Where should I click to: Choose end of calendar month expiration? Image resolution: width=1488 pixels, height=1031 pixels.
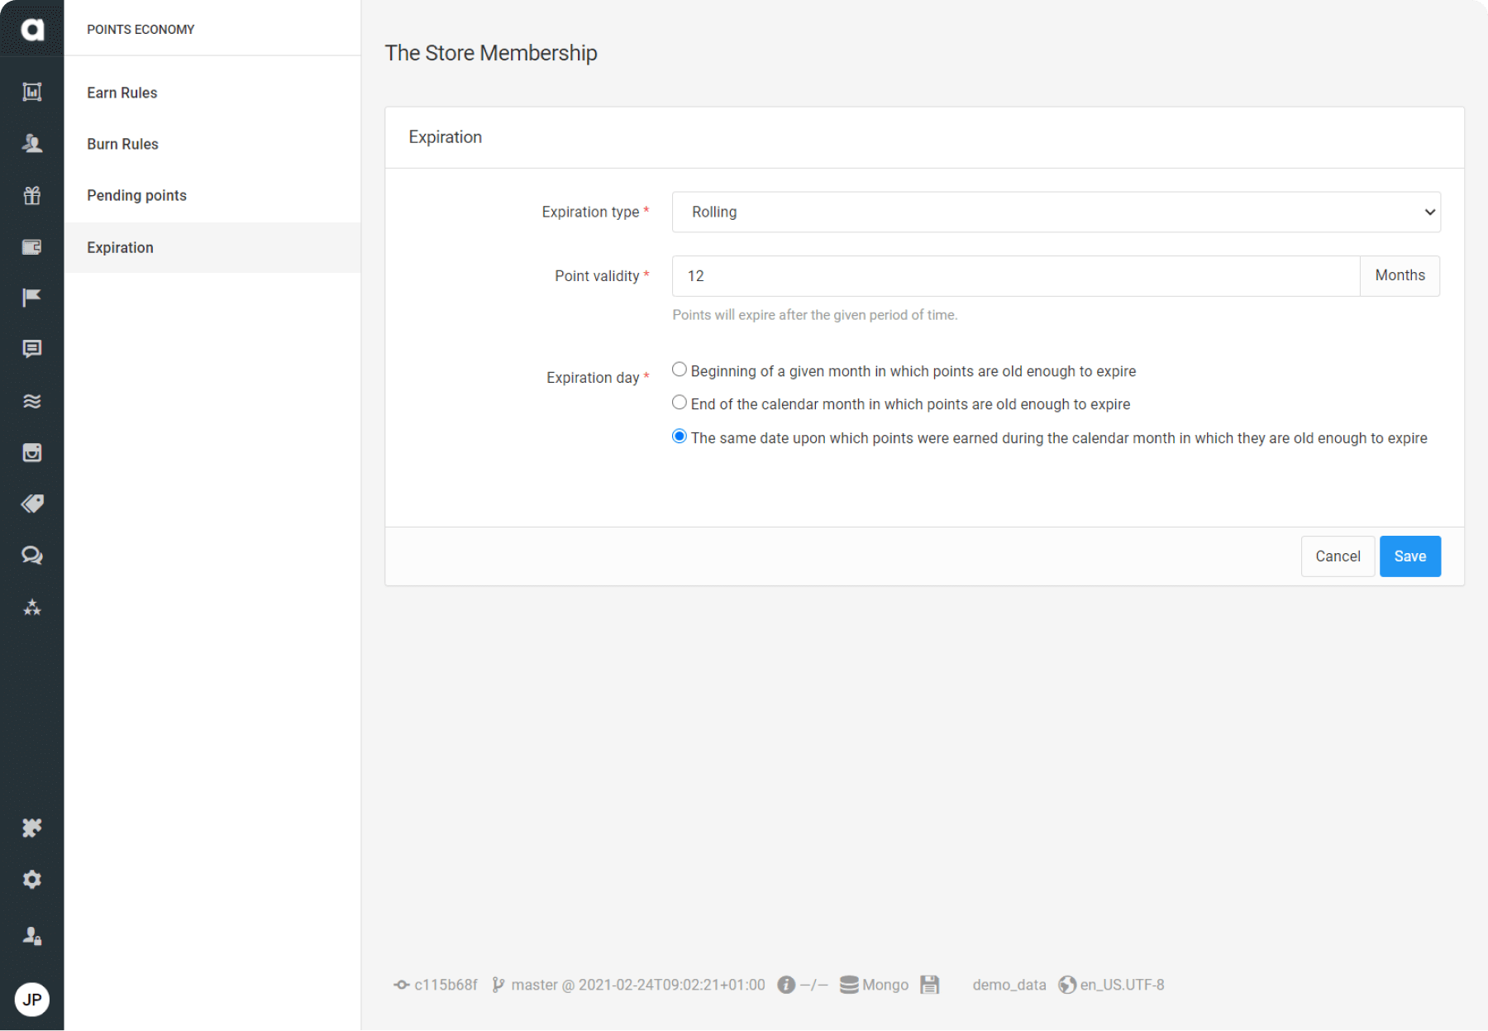[x=679, y=403]
